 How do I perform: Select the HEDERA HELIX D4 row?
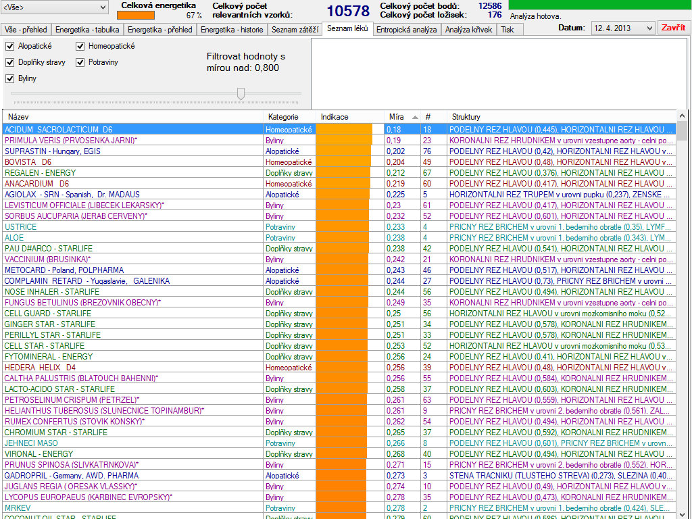tap(339, 368)
